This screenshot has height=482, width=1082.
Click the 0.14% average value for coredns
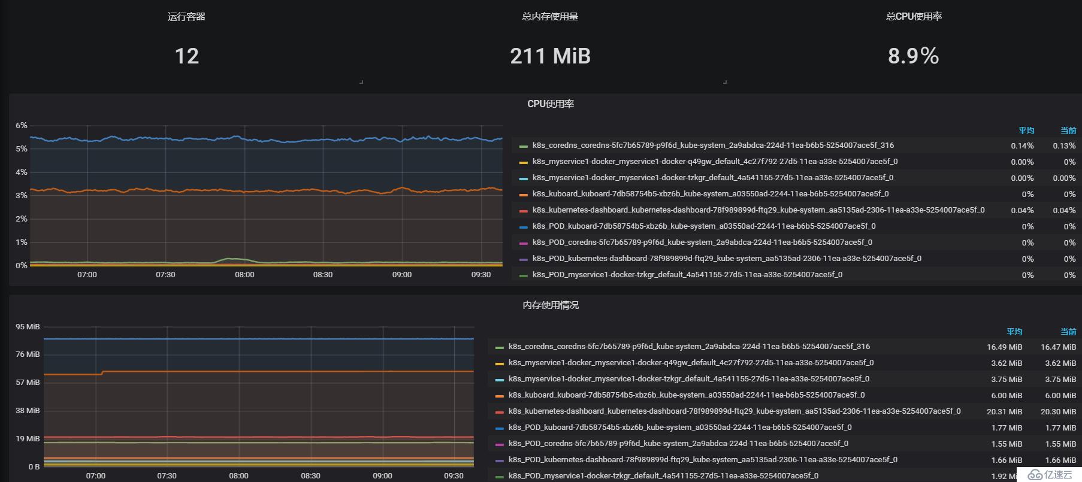[1022, 146]
